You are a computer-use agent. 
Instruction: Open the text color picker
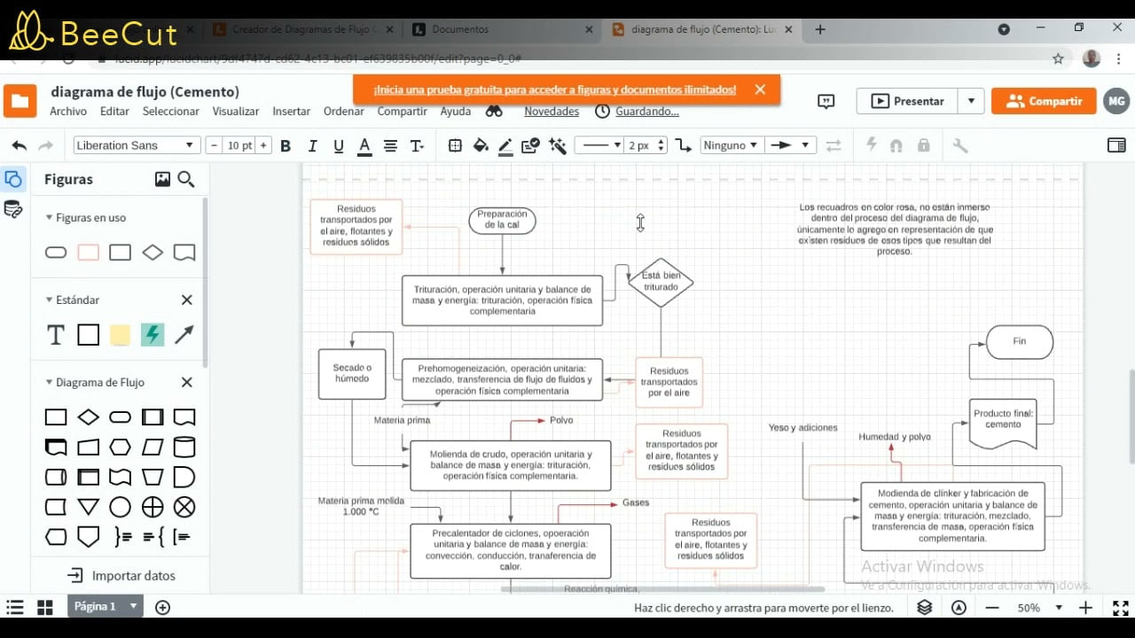364,145
